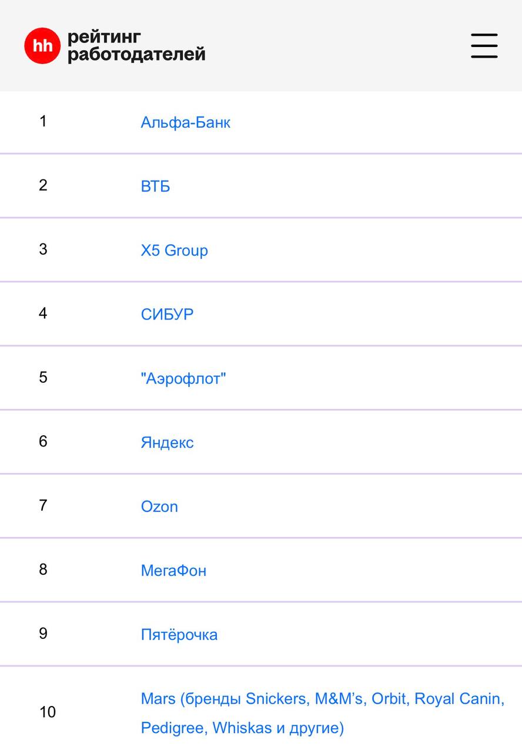Click the «рейтинг работодателей» header title

tap(136, 46)
